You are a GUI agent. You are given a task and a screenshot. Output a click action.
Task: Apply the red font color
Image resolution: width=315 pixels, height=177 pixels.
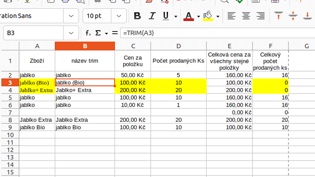coord(189,16)
